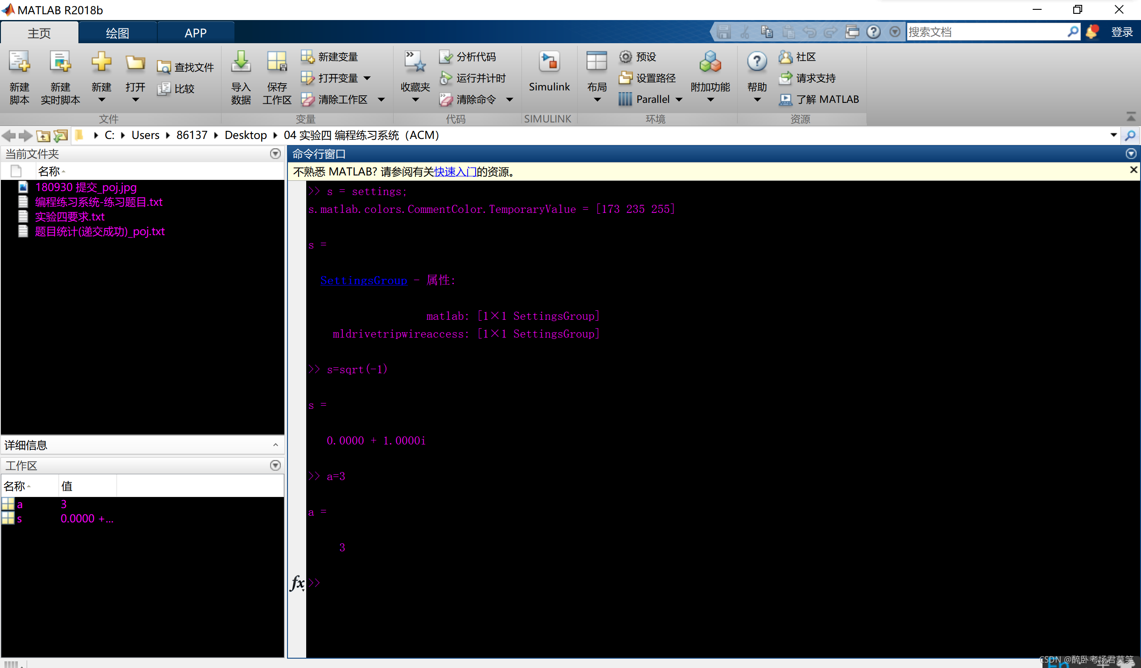
Task: Open the Clear Workspace (清除工作区) dropdown arrow
Action: click(x=381, y=99)
